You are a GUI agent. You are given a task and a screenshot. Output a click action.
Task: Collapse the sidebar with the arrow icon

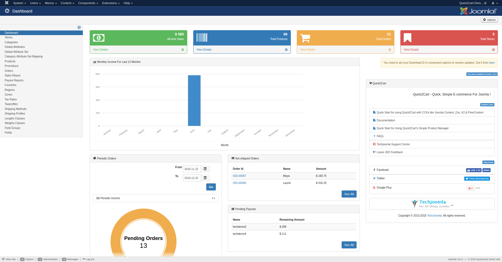79,27
